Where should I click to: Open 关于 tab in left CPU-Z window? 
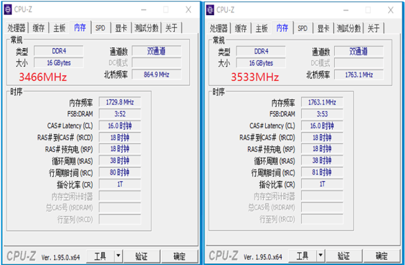(x=171, y=28)
